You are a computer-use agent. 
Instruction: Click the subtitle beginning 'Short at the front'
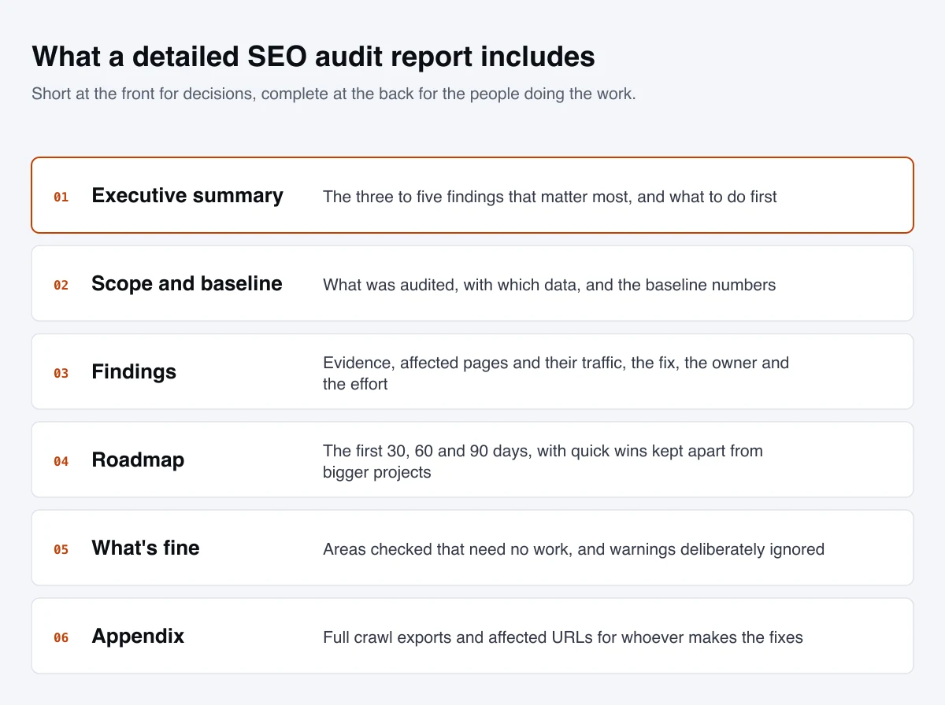click(334, 94)
